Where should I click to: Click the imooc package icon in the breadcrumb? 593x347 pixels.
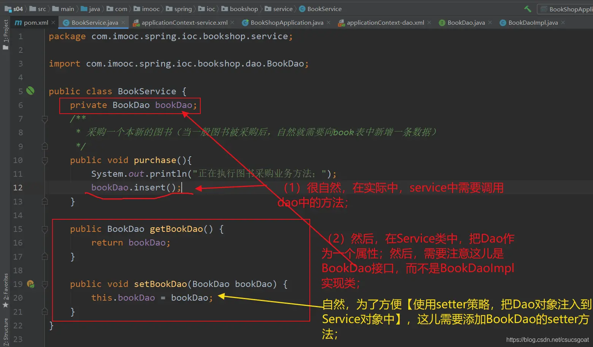(137, 9)
